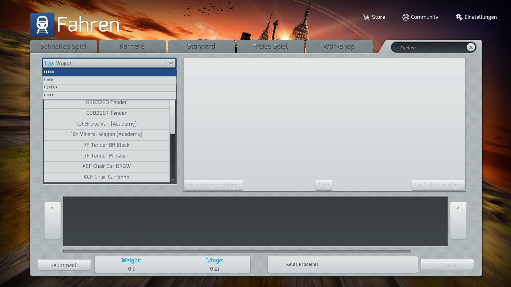The width and height of the screenshot is (511, 287).
Task: Select ACF Chair Car SPRR
Action: click(x=106, y=177)
